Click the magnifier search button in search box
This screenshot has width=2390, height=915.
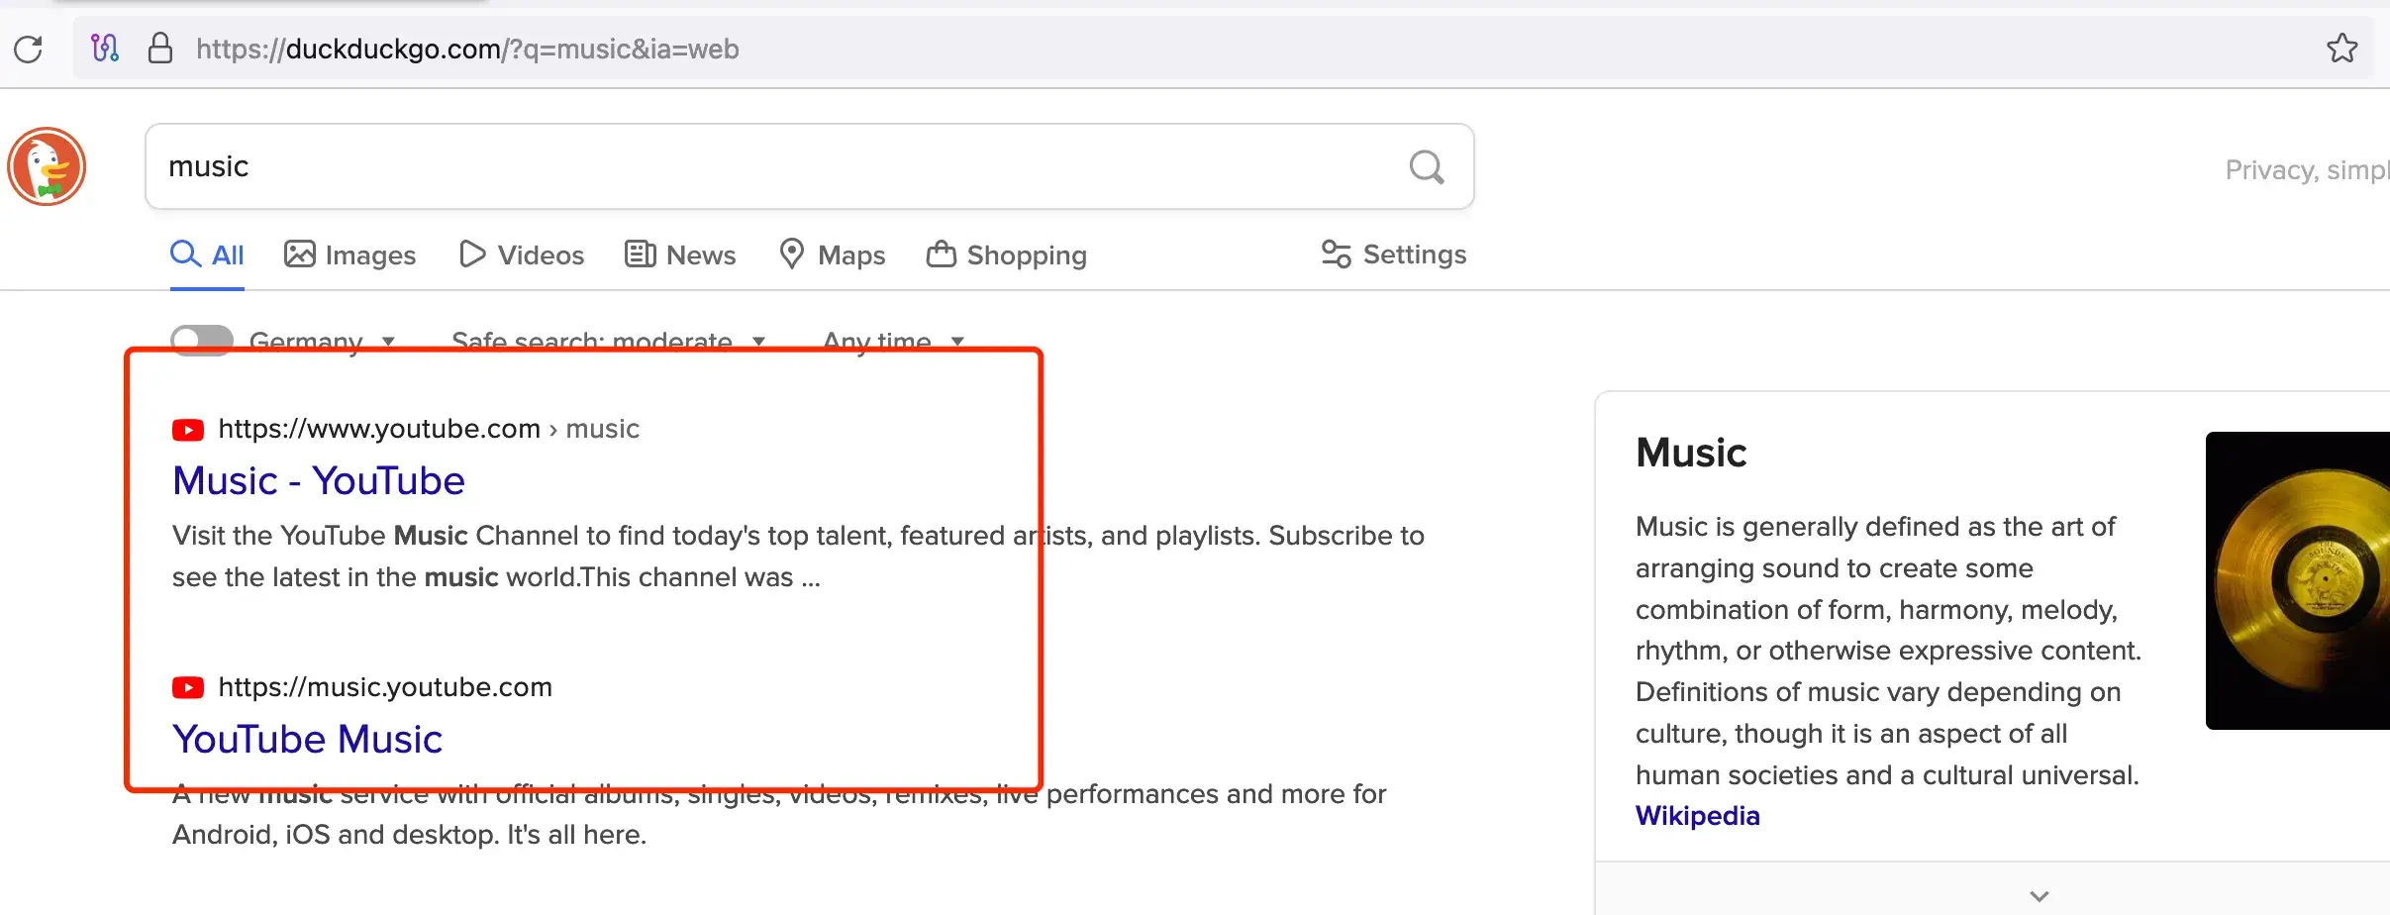pos(1427,166)
